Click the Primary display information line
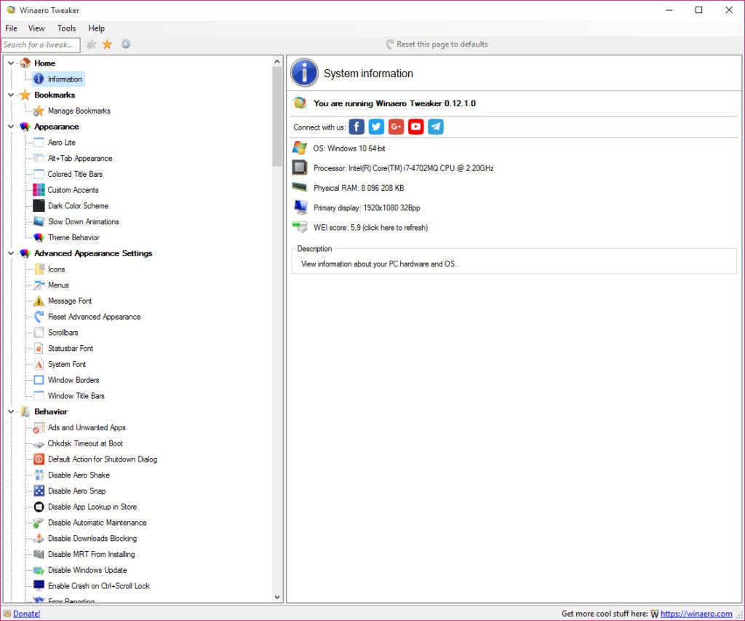 (x=367, y=207)
